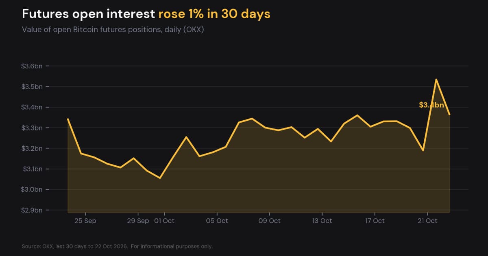Viewport: 488px width, 256px height.
Task: Click the peak point near 21 Oct
Action: [436, 80]
